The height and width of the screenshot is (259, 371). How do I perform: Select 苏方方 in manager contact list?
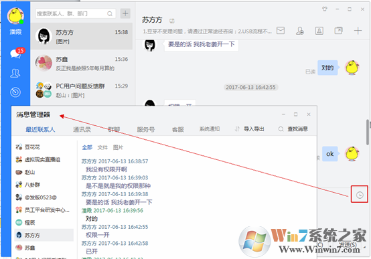click(x=44, y=235)
